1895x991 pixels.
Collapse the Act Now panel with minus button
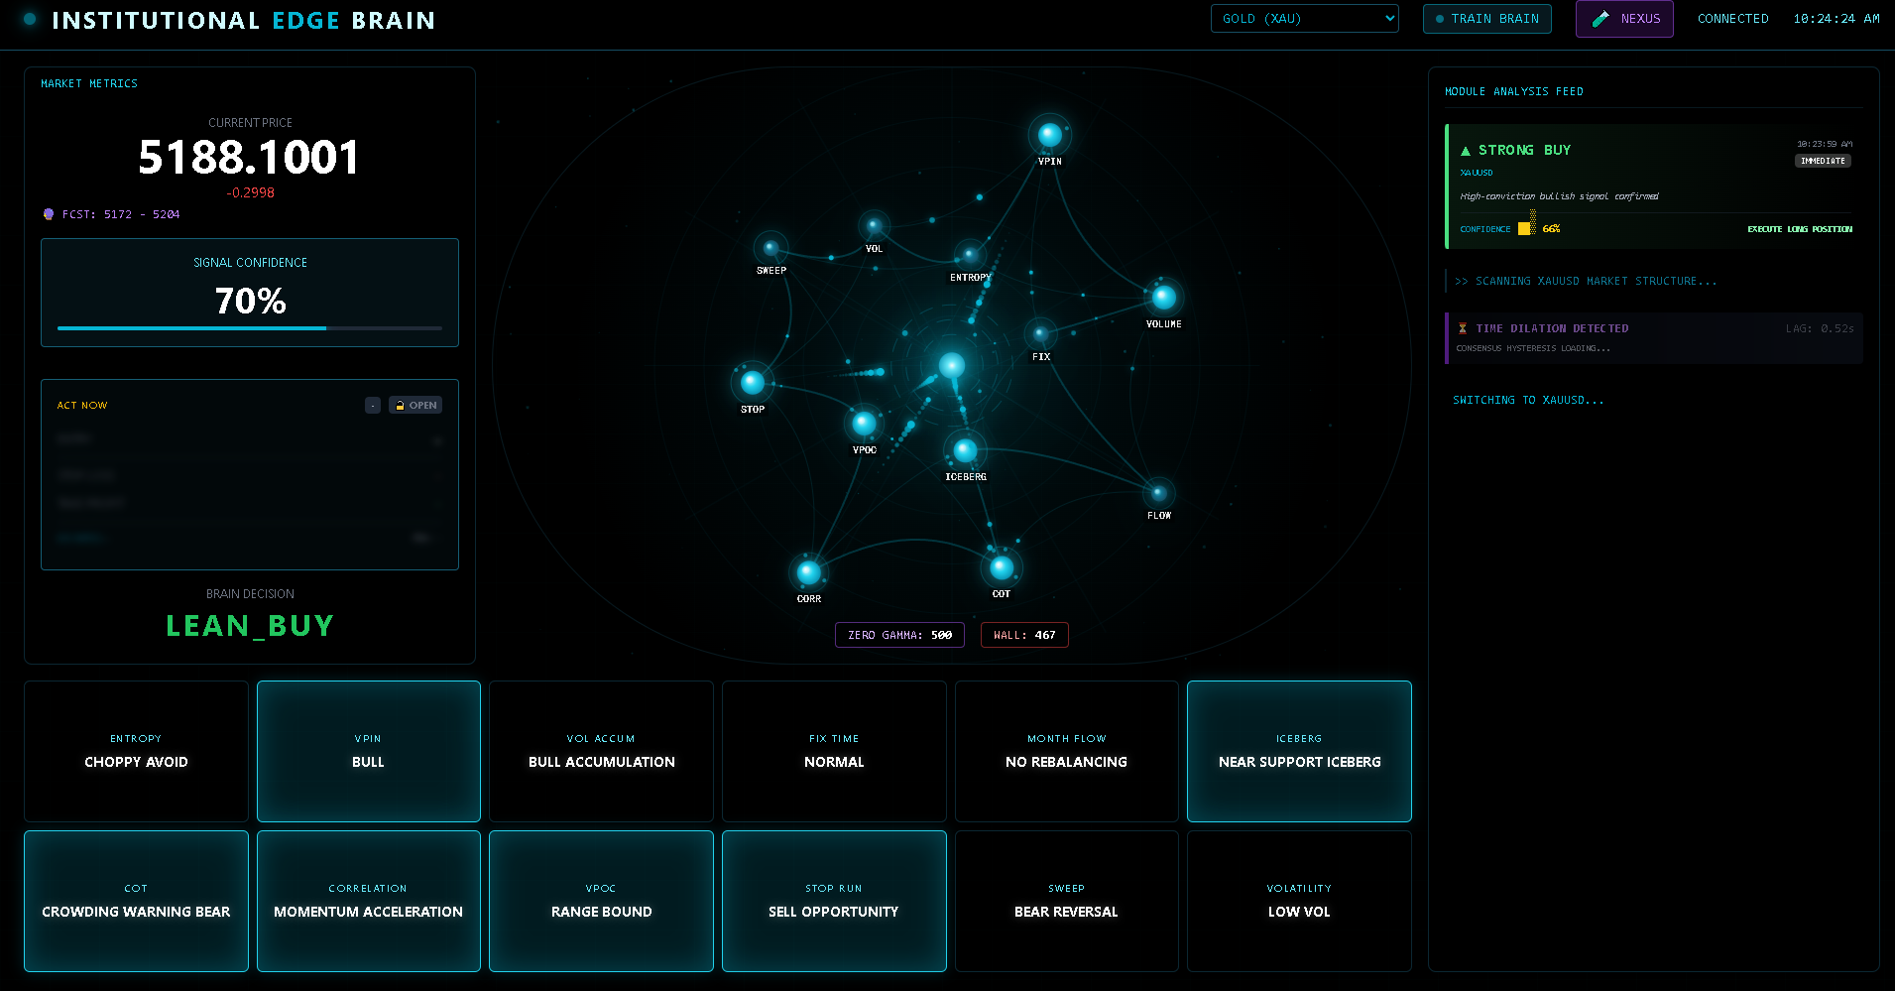point(373,406)
